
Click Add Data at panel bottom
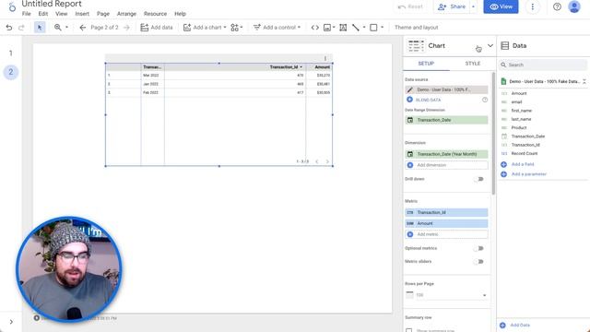(520, 326)
